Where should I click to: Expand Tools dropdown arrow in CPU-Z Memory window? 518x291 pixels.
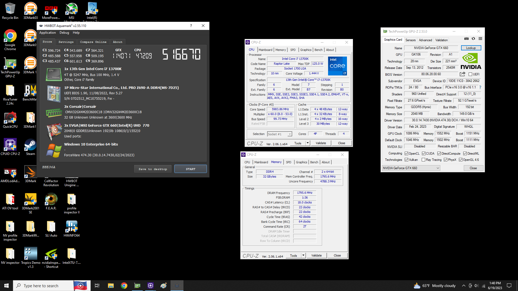[x=303, y=255]
